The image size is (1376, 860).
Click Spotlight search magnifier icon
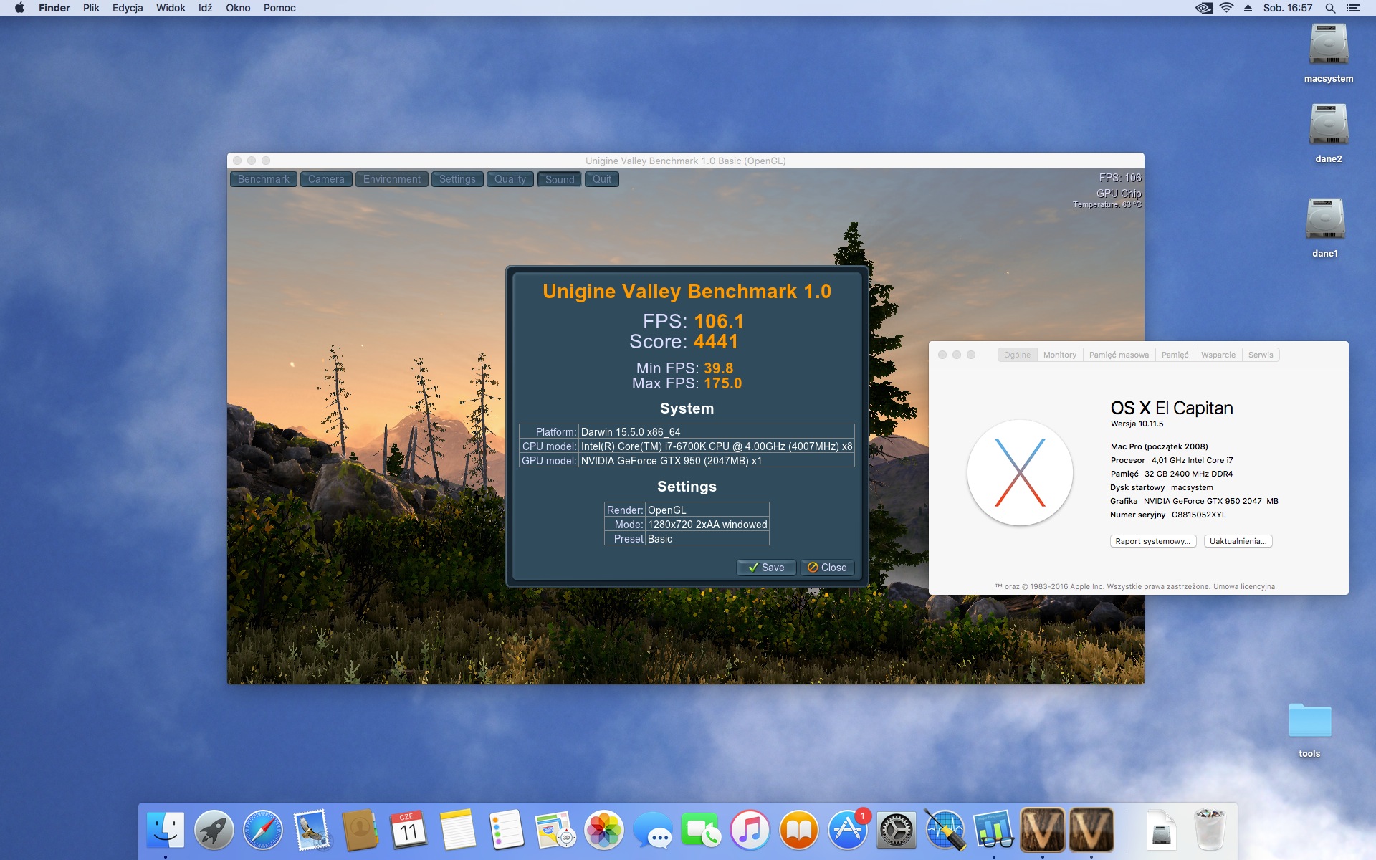pyautogui.click(x=1330, y=8)
